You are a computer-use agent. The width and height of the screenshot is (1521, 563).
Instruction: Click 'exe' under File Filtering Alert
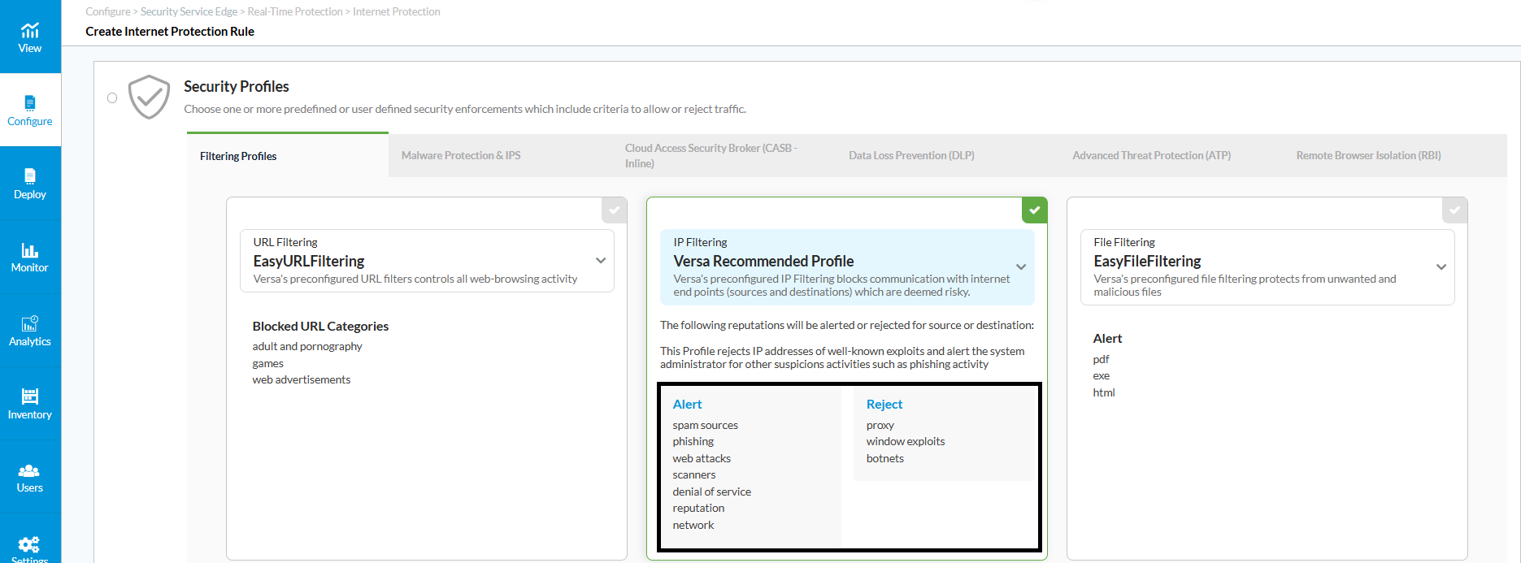click(1102, 375)
